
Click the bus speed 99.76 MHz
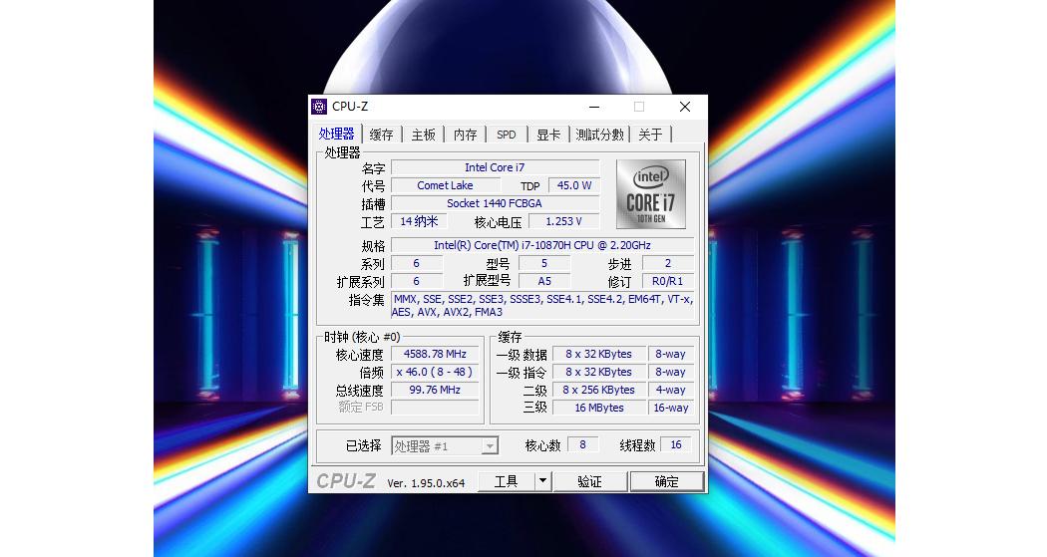(435, 391)
